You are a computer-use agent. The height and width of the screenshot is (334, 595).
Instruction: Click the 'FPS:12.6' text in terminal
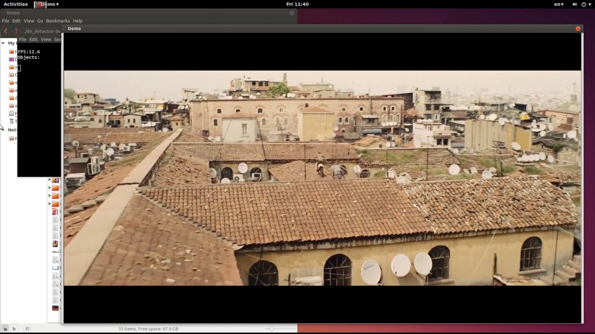click(29, 52)
